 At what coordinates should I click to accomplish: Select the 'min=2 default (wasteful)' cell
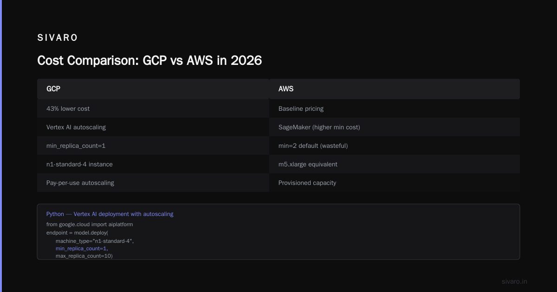tap(395, 146)
